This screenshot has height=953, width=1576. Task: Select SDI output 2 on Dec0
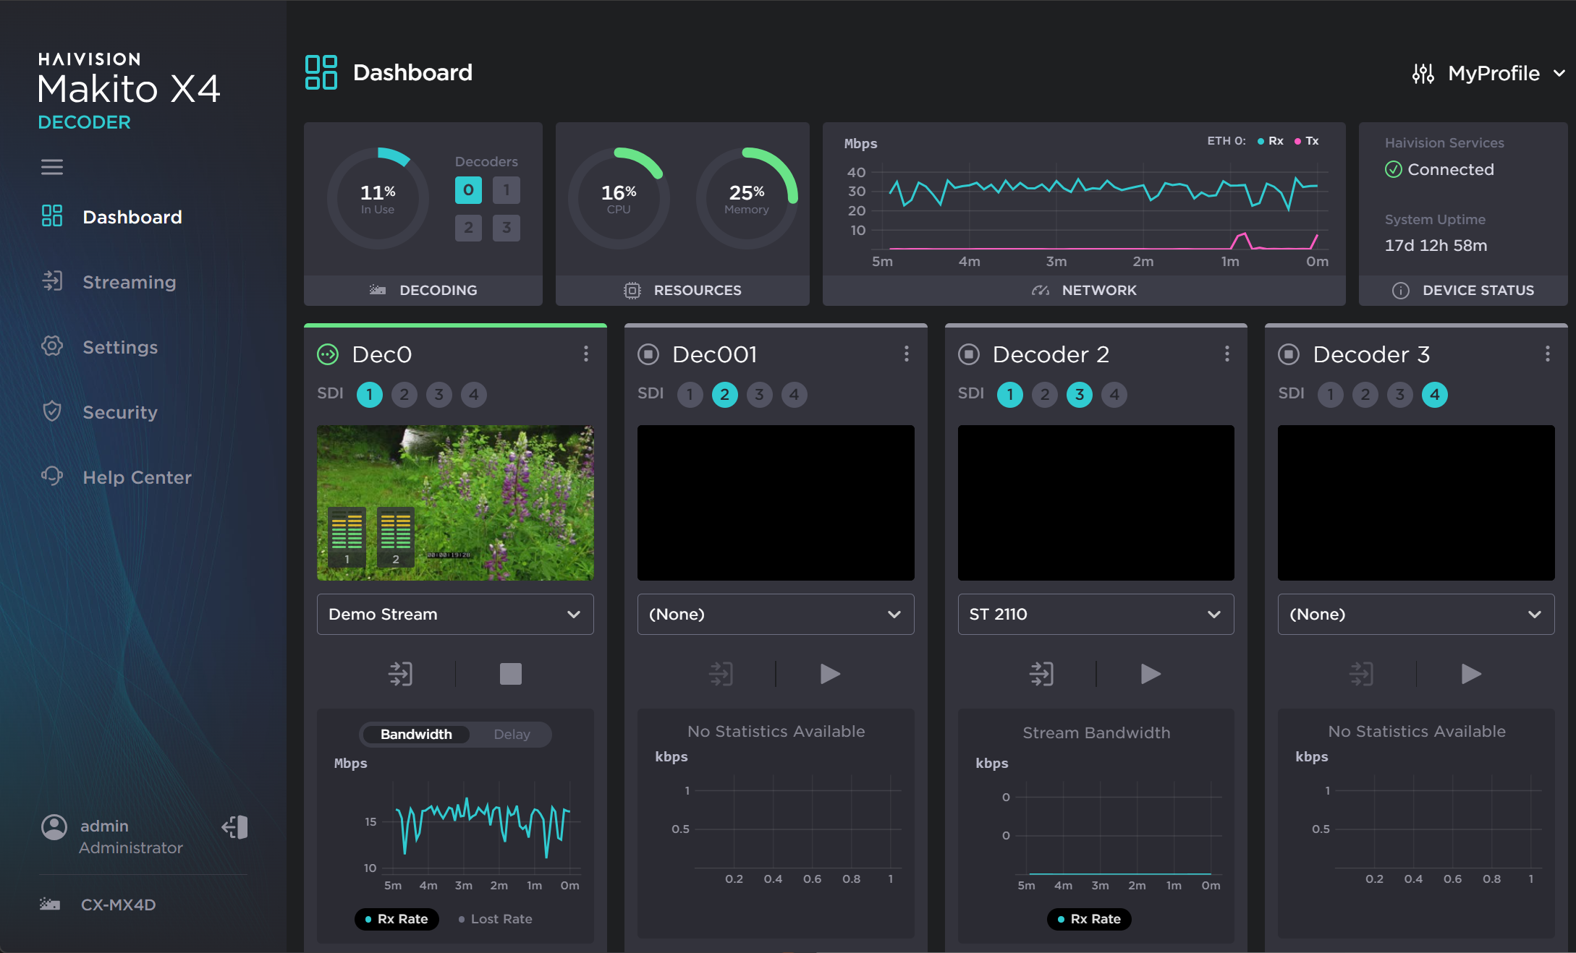(404, 395)
